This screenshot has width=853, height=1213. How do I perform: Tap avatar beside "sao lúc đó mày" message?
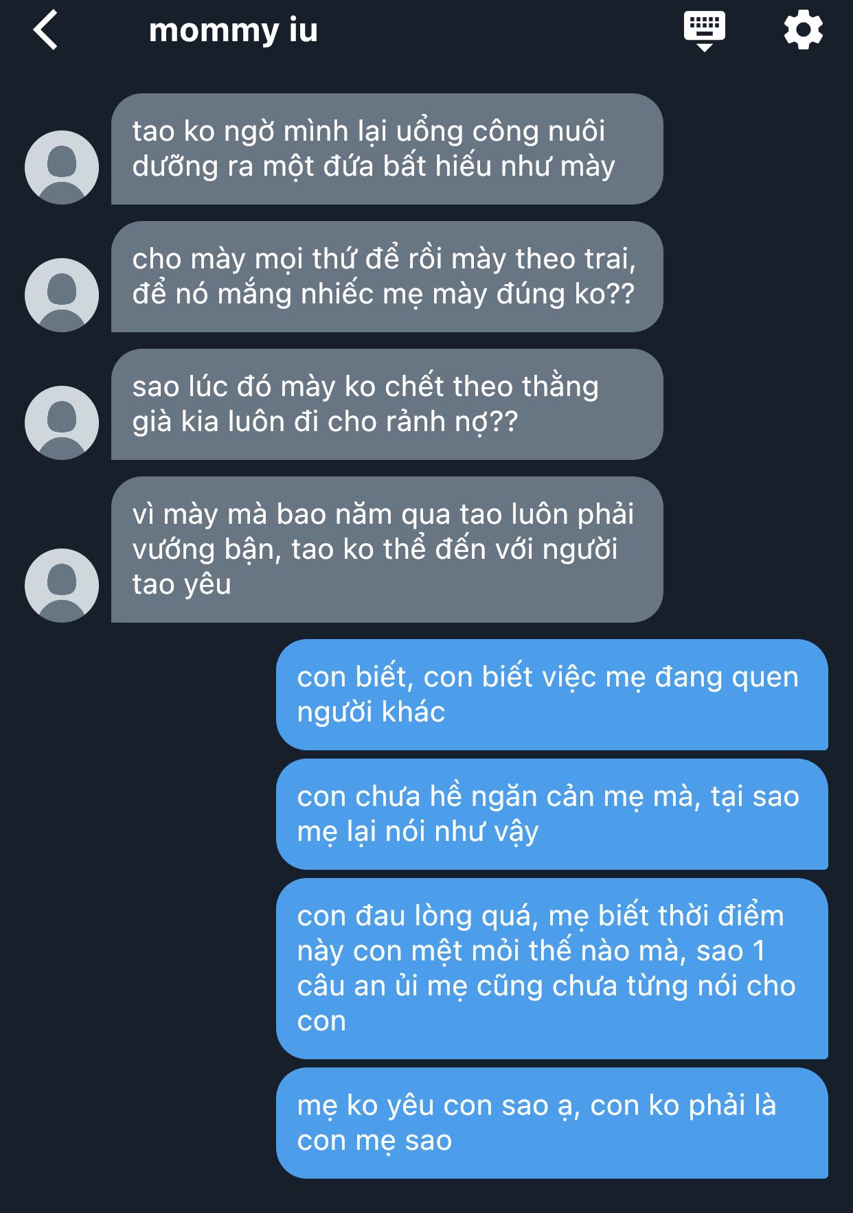(62, 422)
